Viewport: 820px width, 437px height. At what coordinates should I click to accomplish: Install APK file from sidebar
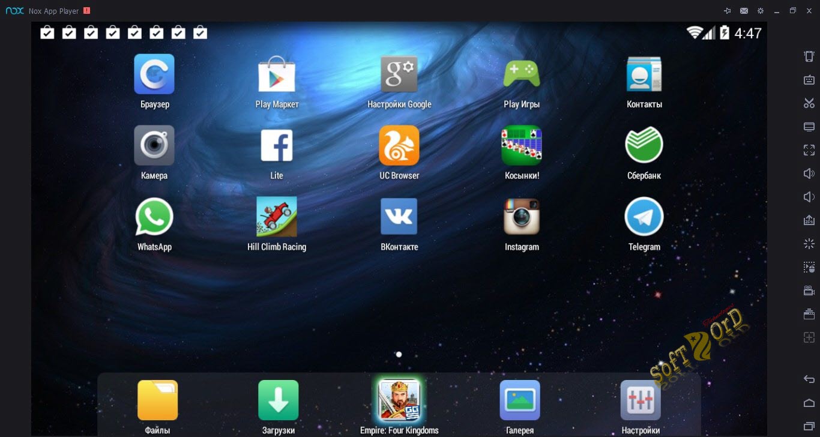(x=809, y=220)
